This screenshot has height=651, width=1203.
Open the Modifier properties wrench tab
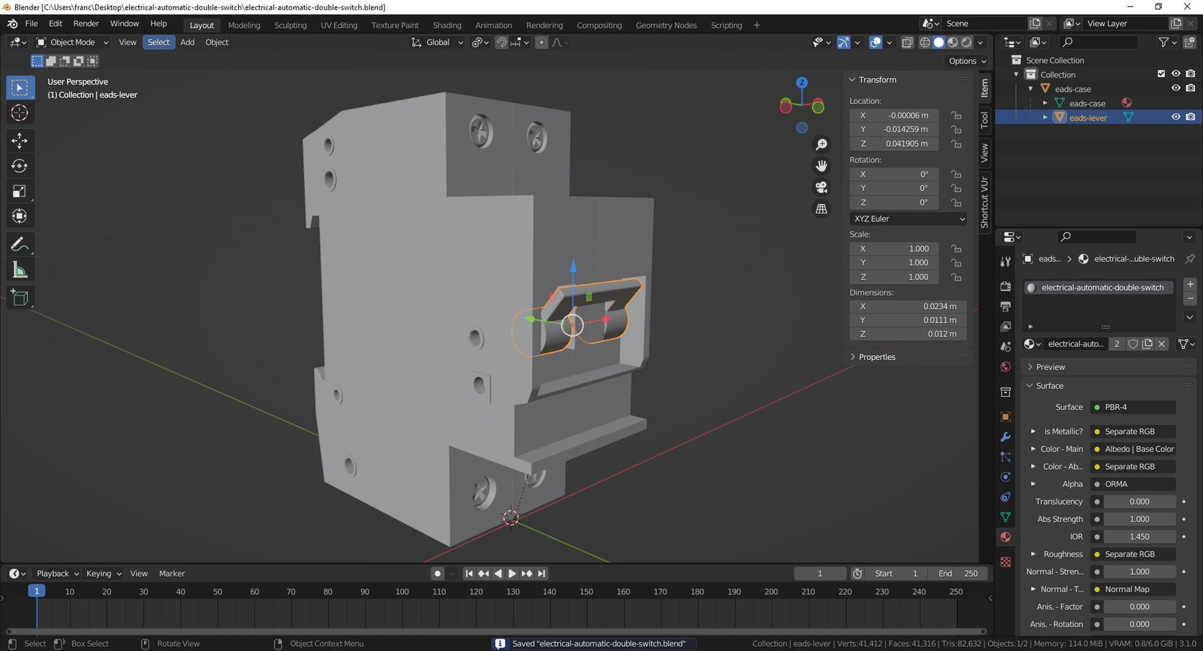tap(1006, 437)
